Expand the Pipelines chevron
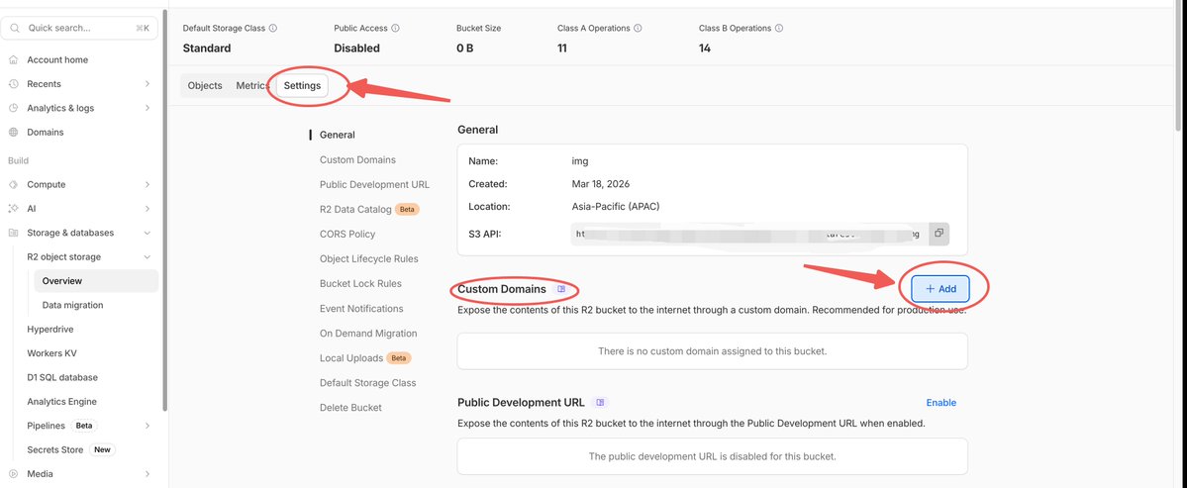 point(147,426)
